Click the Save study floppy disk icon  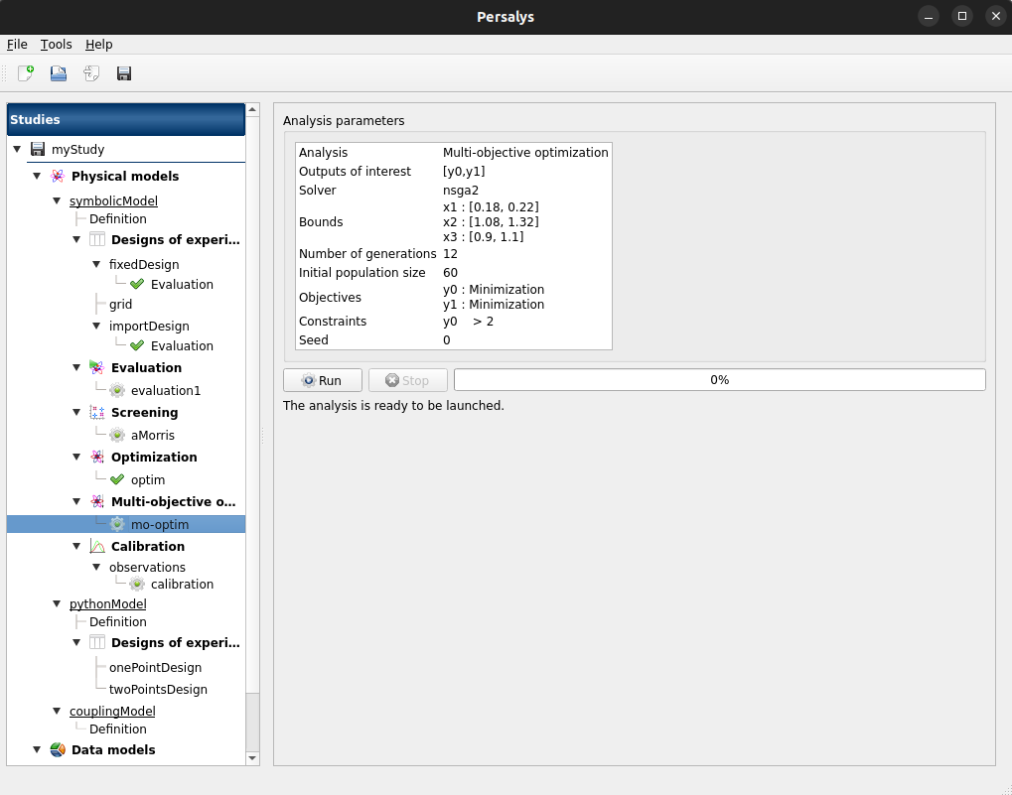point(124,73)
